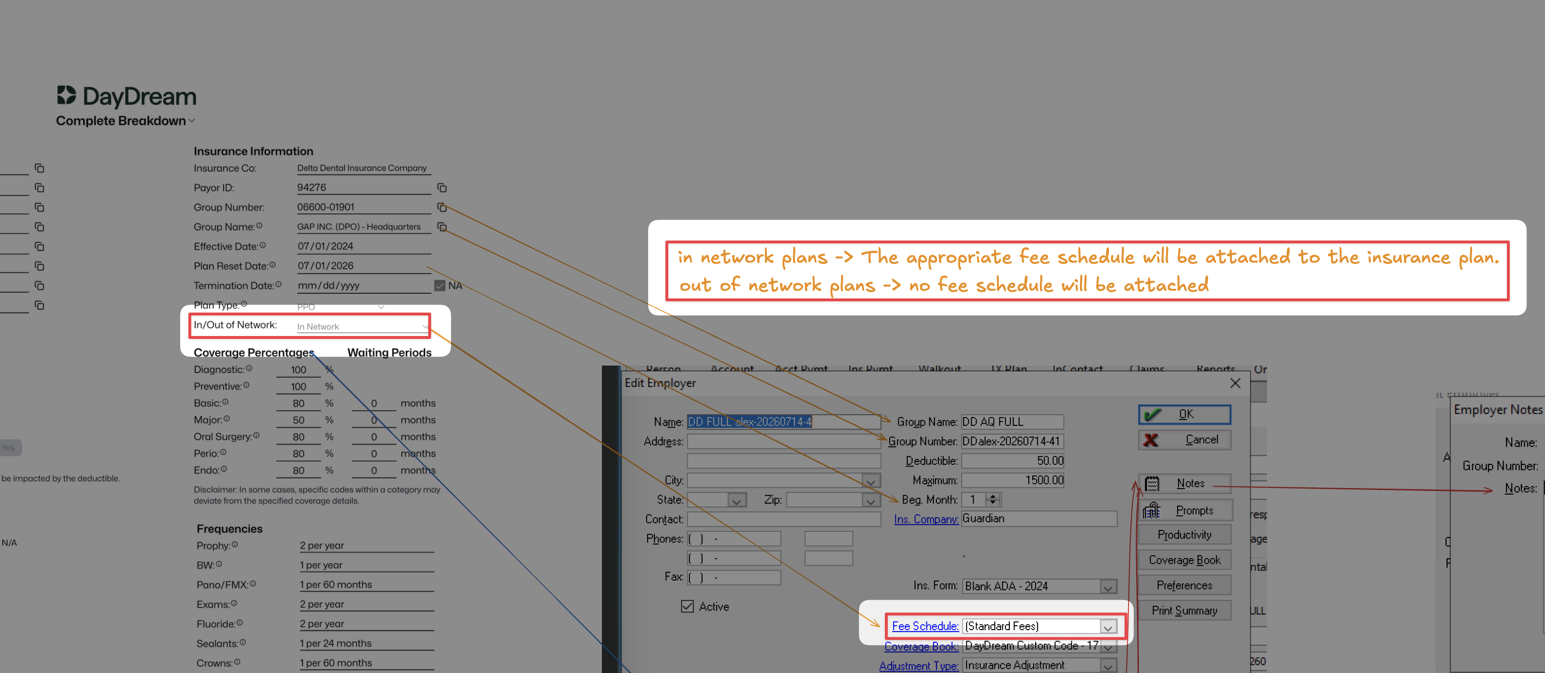The width and height of the screenshot is (1545, 673).
Task: Show info tooltip beside BW frequency
Action: (219, 564)
